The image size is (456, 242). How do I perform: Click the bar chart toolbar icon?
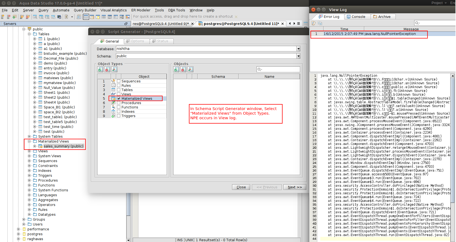click(x=128, y=17)
